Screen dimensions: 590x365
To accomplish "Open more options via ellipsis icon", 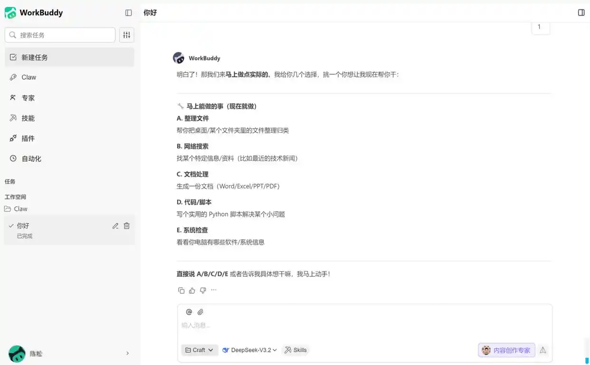I will pyautogui.click(x=213, y=290).
